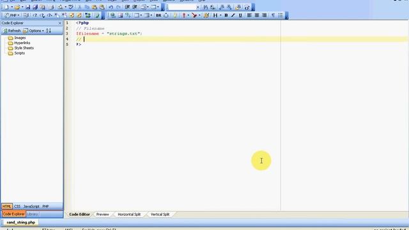409x230 pixels.
Task: Switch to the Preview tab
Action: [x=102, y=215]
